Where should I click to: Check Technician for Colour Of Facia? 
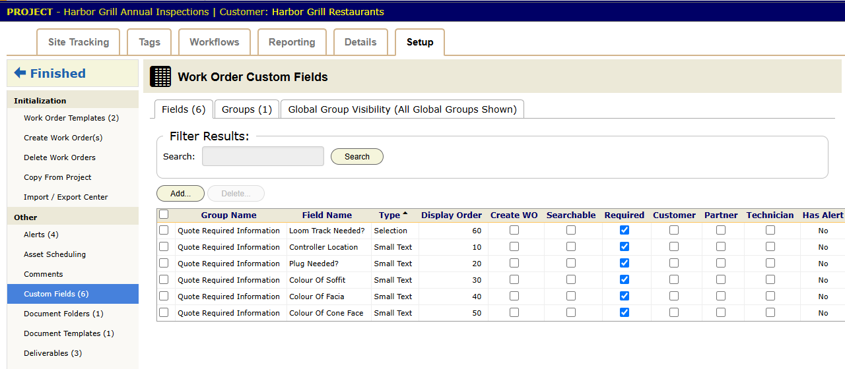[x=770, y=296]
